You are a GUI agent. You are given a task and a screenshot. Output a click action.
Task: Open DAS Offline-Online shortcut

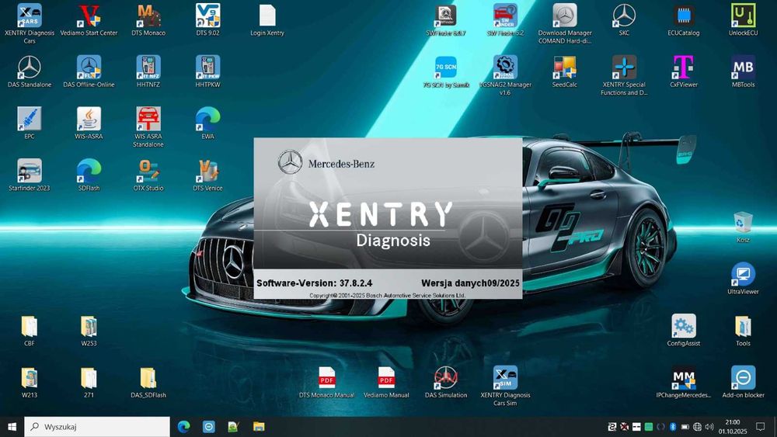click(x=89, y=68)
